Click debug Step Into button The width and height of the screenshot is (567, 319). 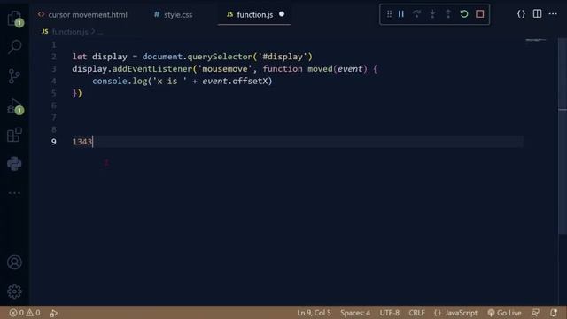(432, 14)
